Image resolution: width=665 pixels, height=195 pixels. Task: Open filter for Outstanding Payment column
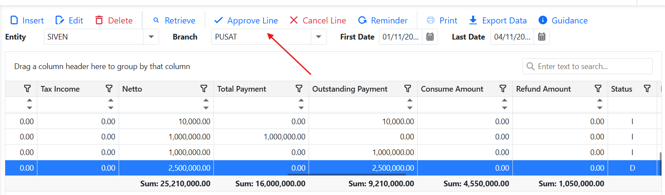pos(408,89)
